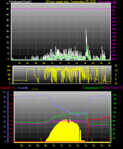Select the 'Rainfall (.in)' legend label
The image size is (123, 149).
[8, 88]
